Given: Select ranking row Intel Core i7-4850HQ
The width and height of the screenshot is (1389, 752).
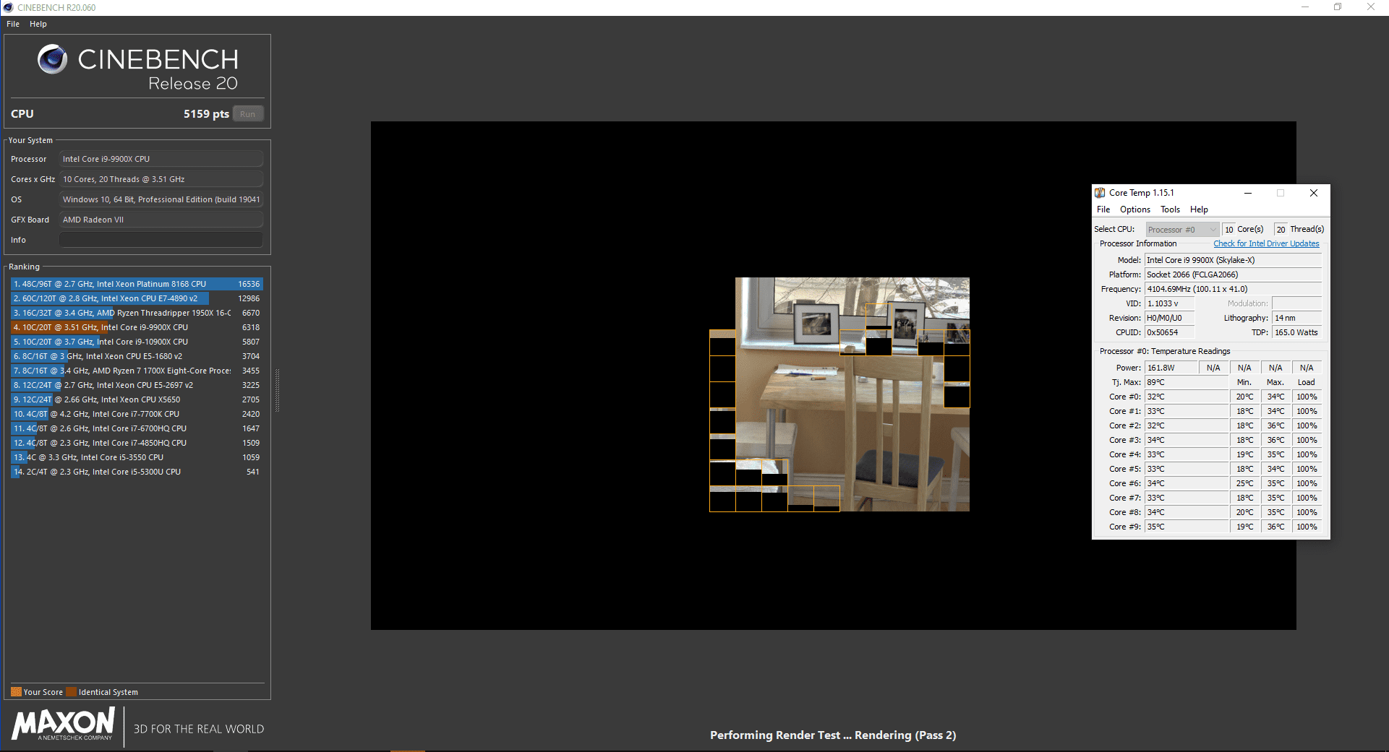Looking at the screenshot, I should pyautogui.click(x=137, y=443).
